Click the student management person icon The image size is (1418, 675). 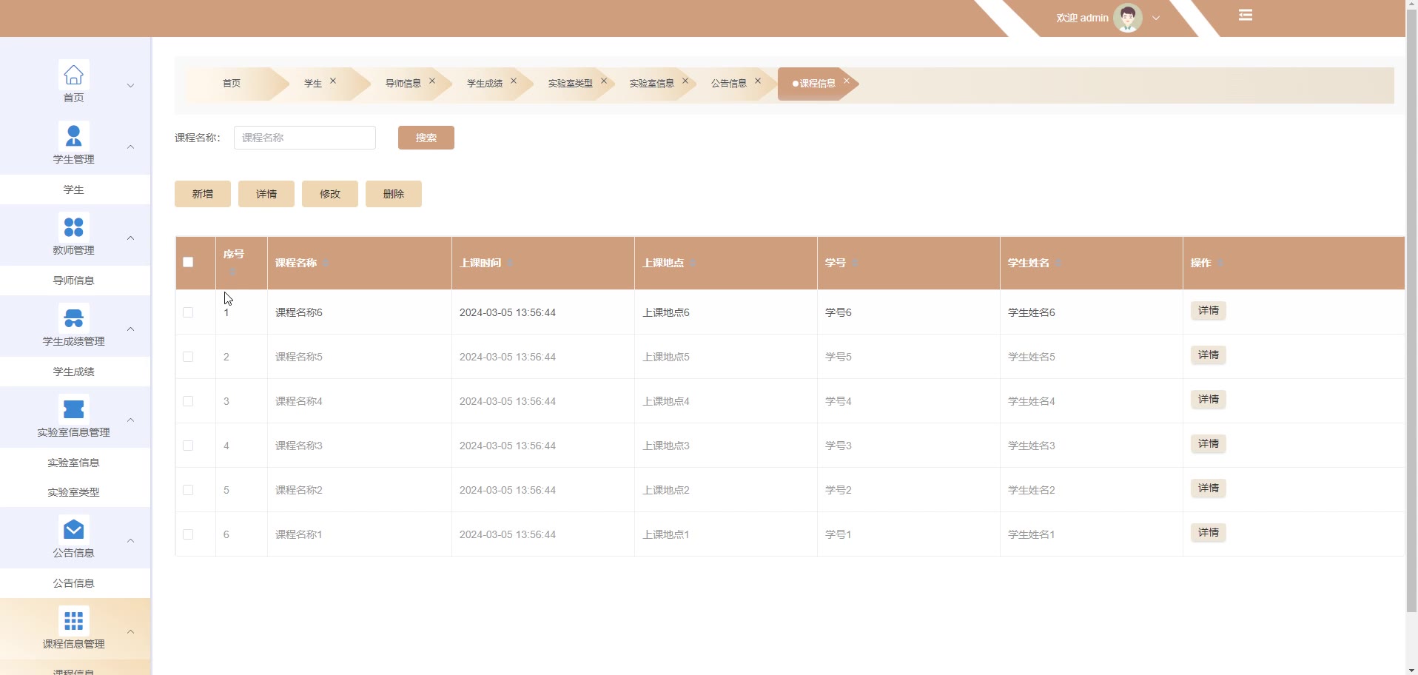[73, 136]
